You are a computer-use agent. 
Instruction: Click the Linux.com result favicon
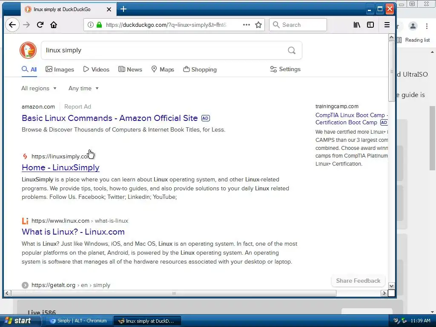coord(25,221)
